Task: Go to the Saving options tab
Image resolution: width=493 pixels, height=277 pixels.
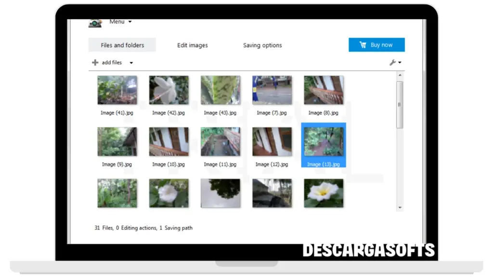Action: point(262,45)
